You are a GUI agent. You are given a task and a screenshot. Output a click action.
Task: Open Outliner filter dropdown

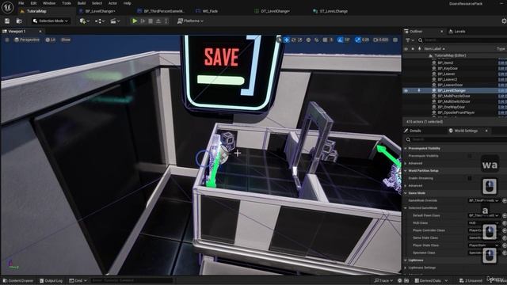tap(410, 40)
